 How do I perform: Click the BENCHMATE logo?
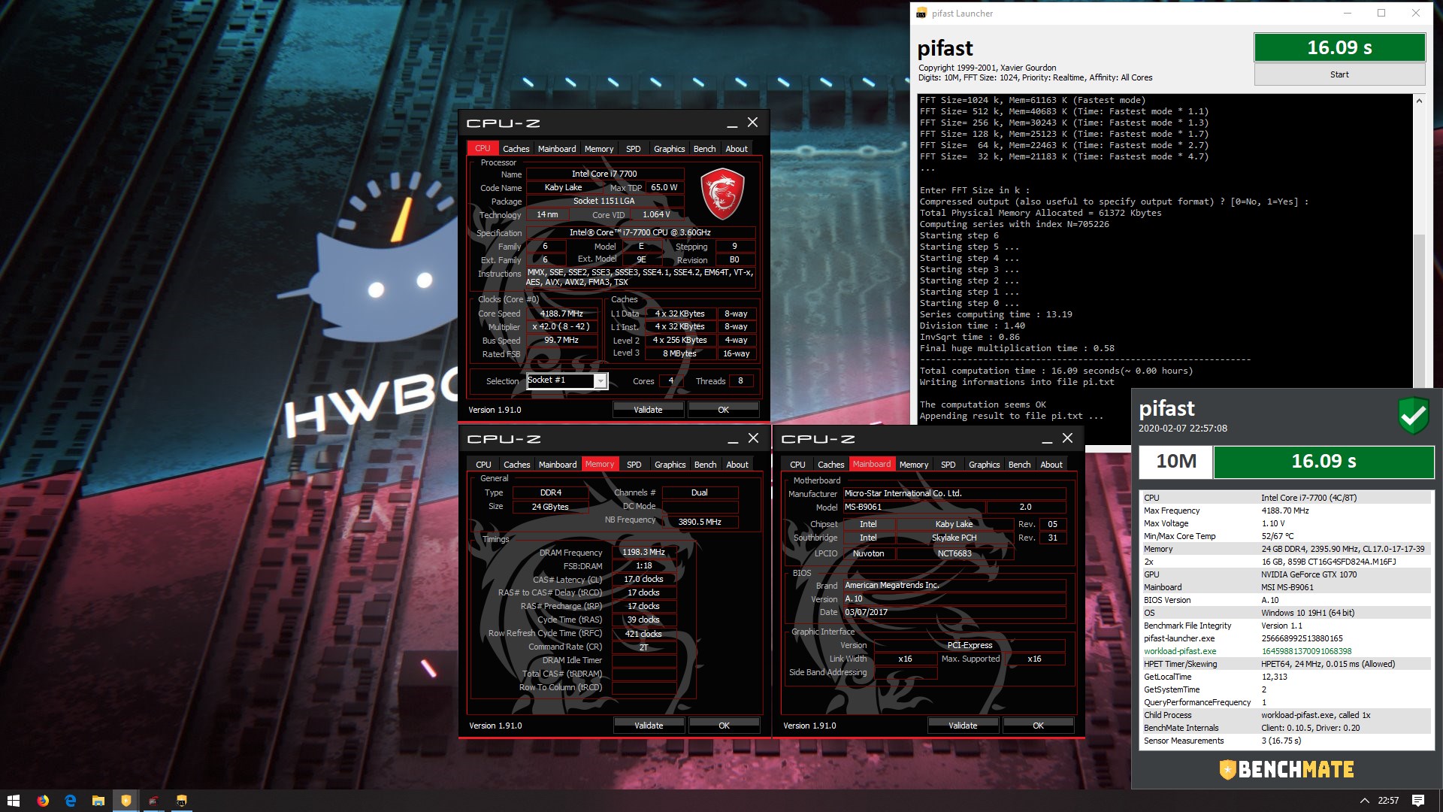[1287, 769]
